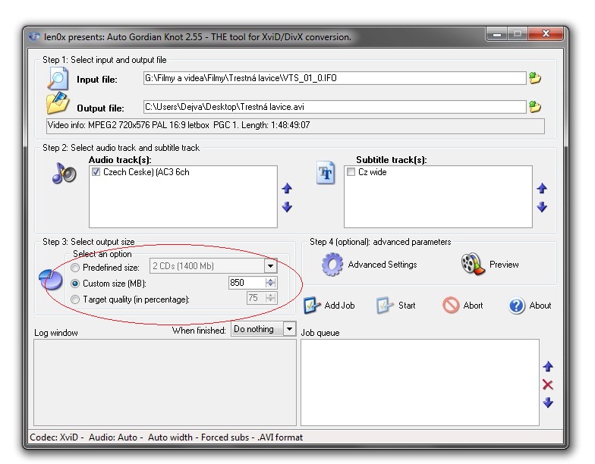
Task: Move subtitle track up with blue arrow
Action: tap(542, 188)
